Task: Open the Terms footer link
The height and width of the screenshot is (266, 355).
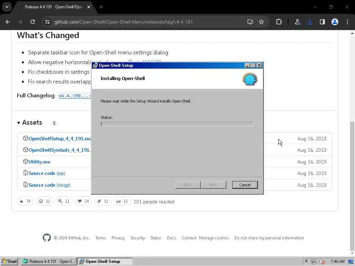Action: click(x=101, y=238)
